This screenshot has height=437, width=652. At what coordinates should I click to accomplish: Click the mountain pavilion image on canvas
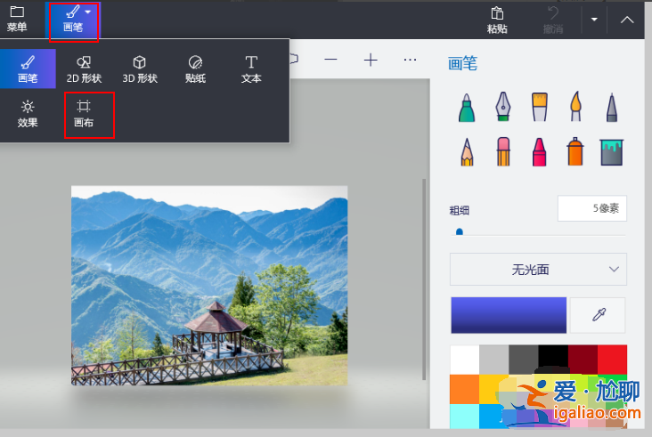point(209,286)
